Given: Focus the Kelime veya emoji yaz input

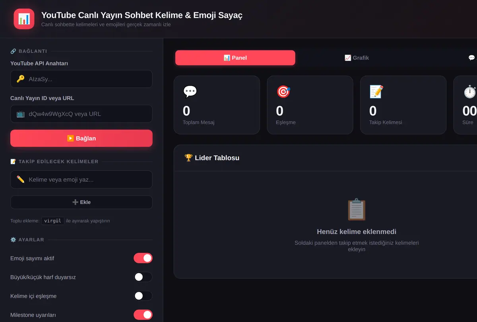Looking at the screenshot, I should tap(81, 179).
